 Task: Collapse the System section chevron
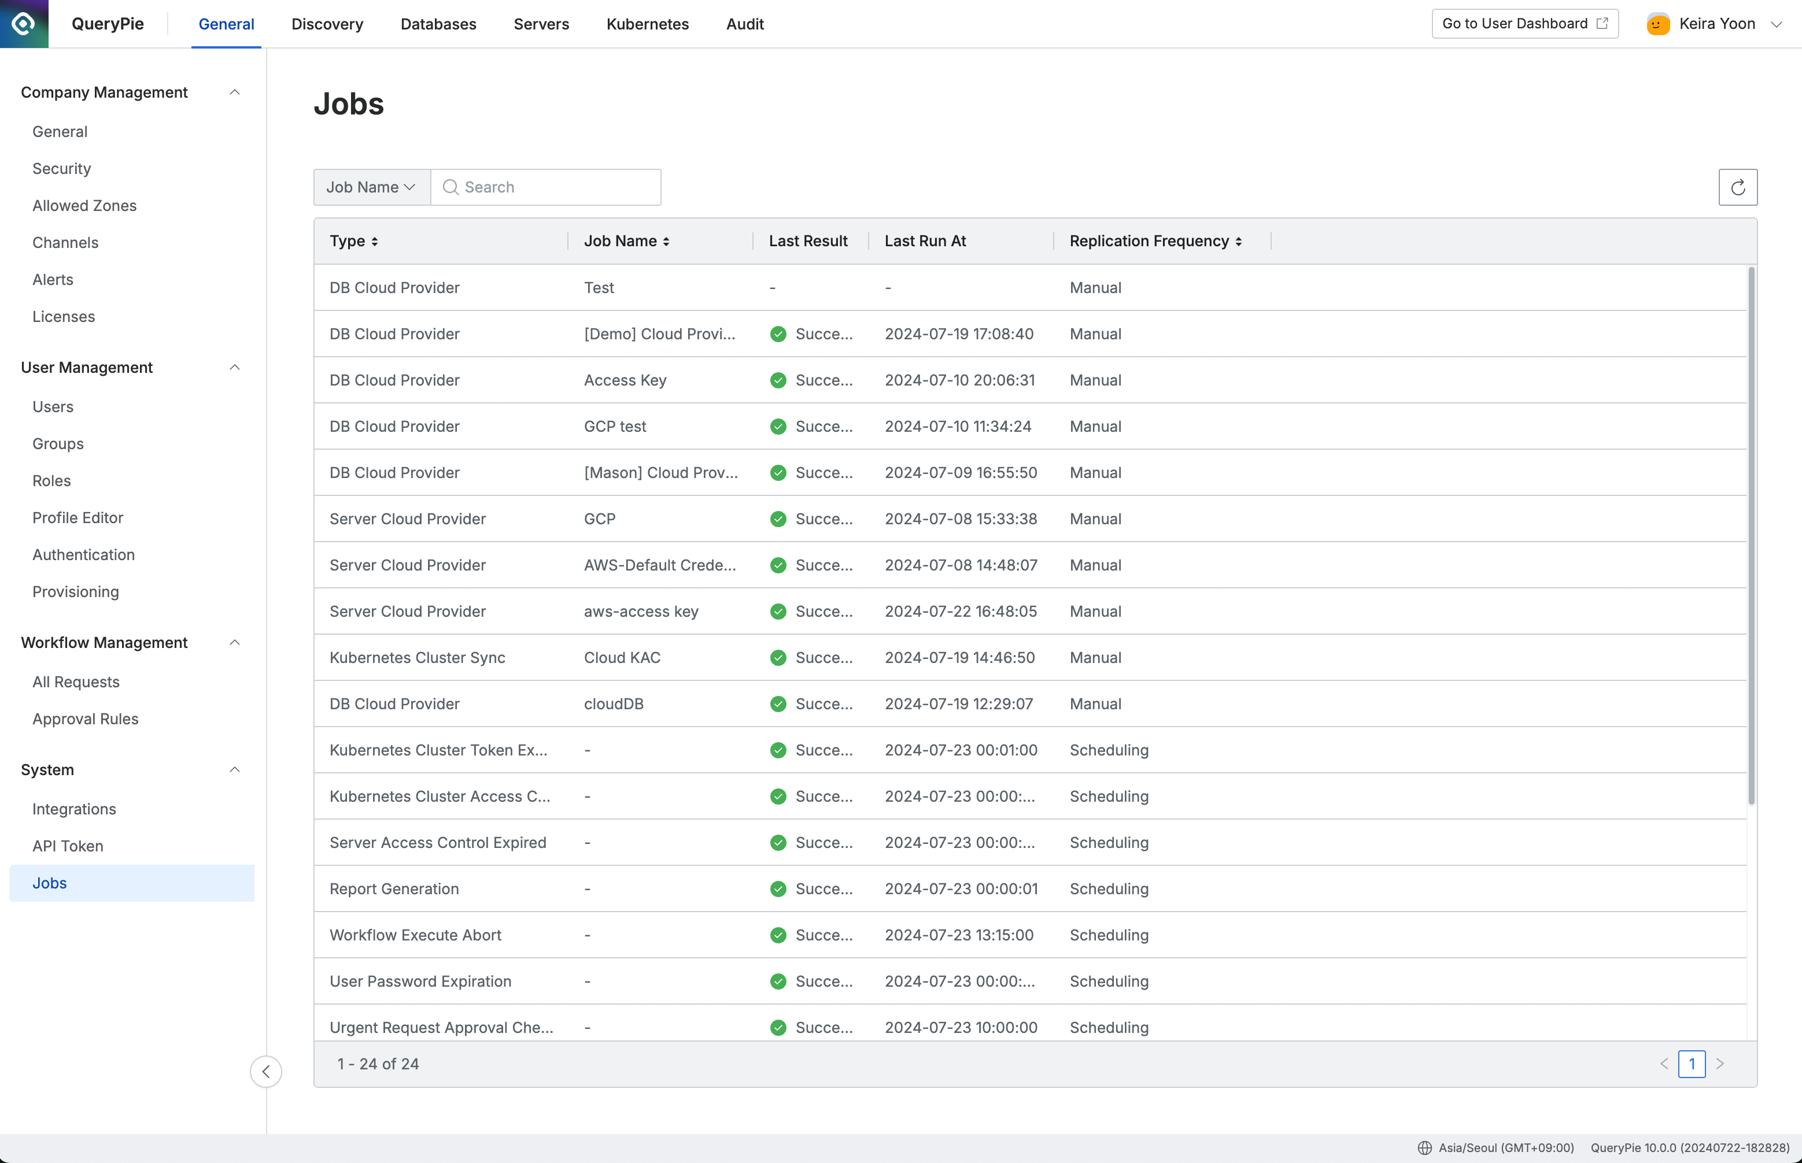coord(234,769)
